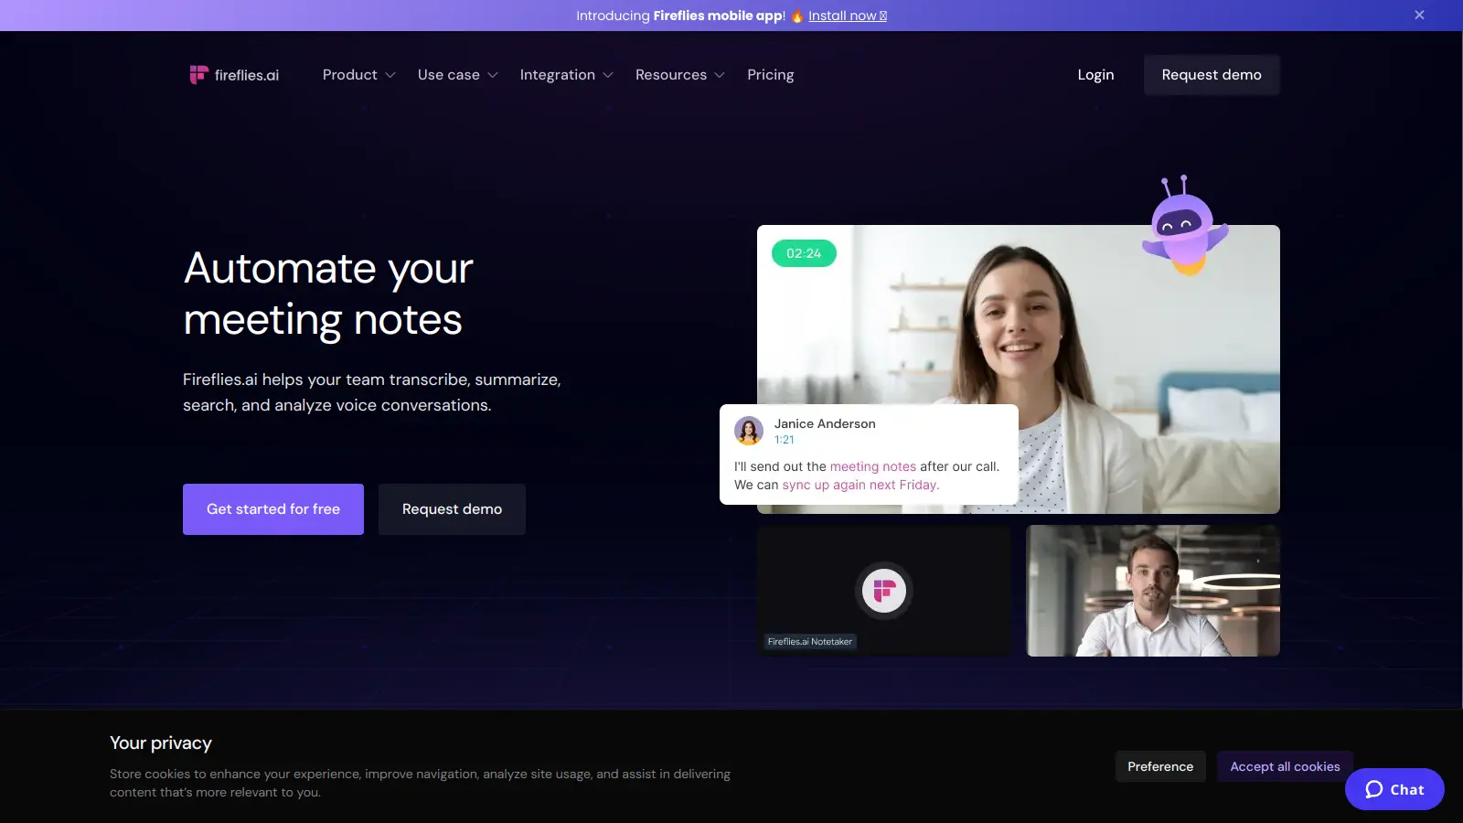Image resolution: width=1463 pixels, height=823 pixels.
Task: Click the 1:21 transcript timestamp
Action: 784,440
